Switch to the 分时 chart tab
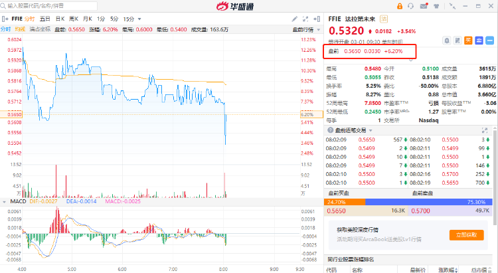 (x=29, y=19)
